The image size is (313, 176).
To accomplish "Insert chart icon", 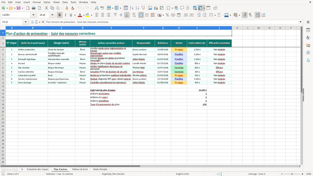I will pyautogui.click(x=156, y=8).
